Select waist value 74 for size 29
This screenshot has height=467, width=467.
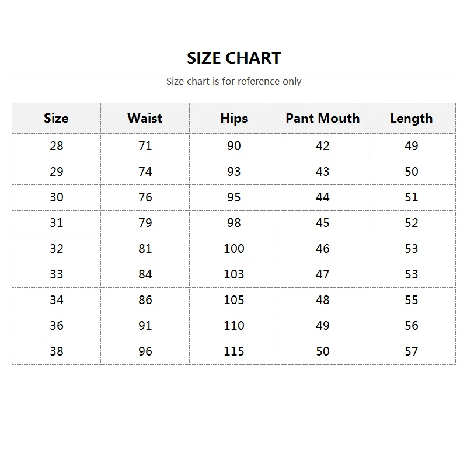(145, 172)
